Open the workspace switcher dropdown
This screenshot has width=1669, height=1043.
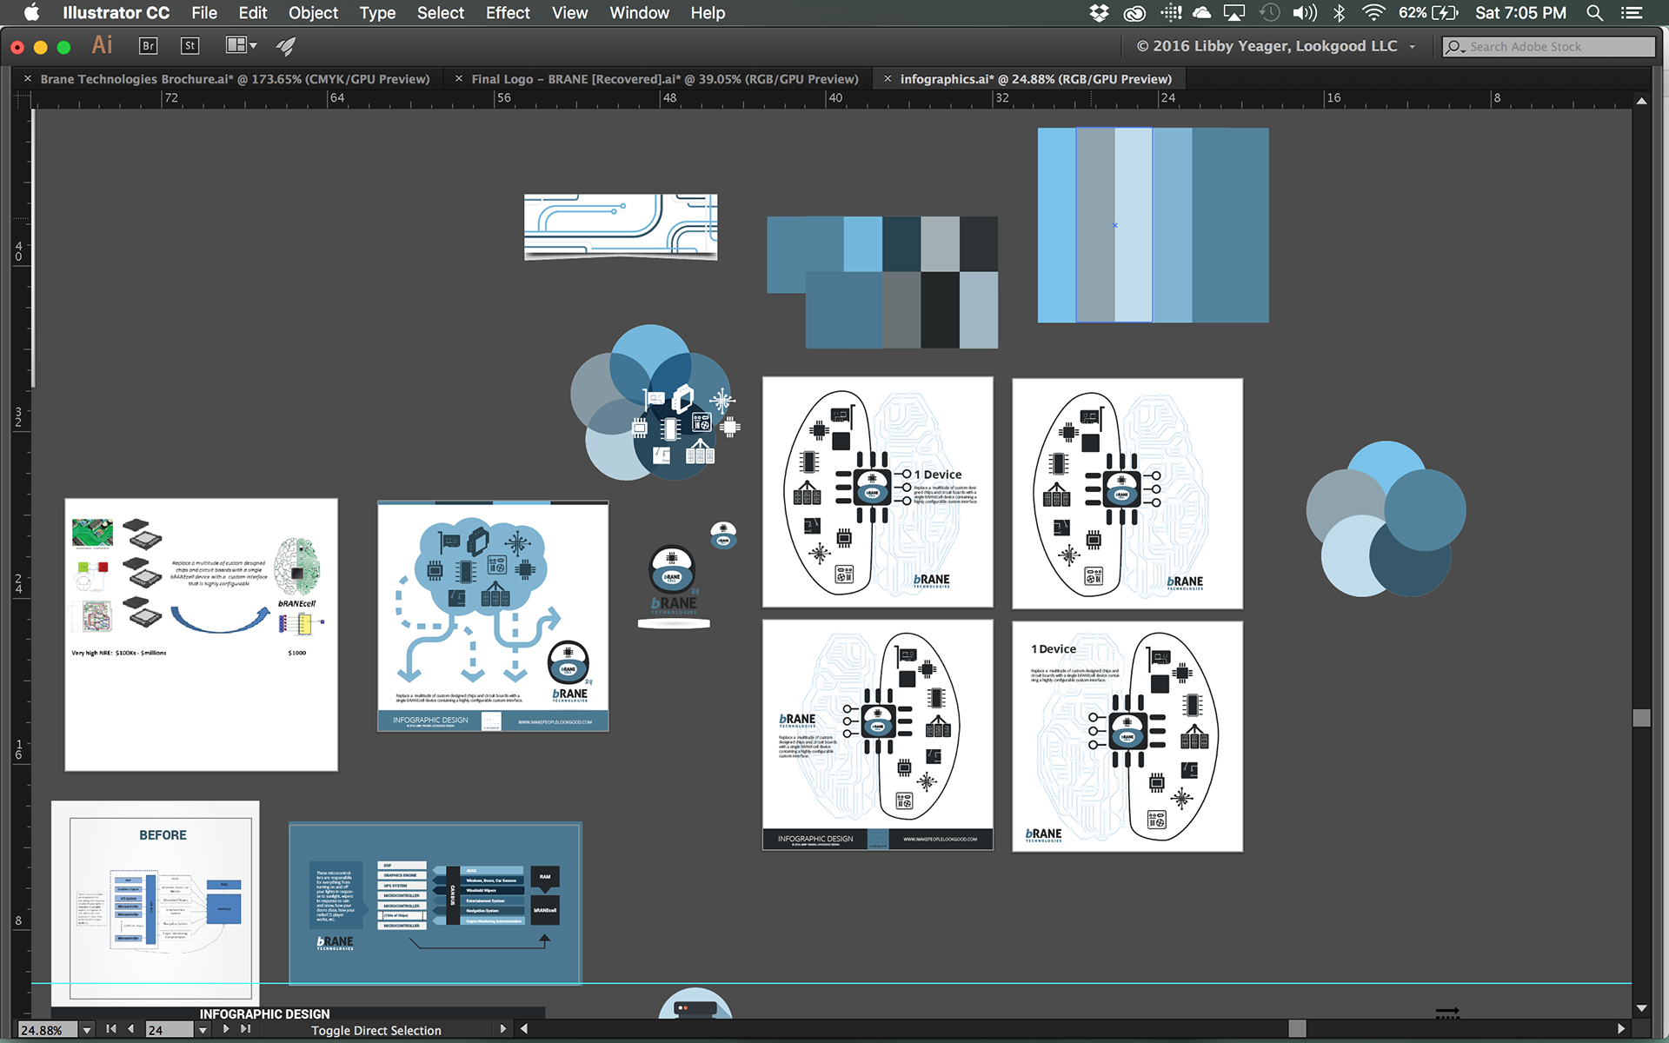pyautogui.click(x=1412, y=47)
